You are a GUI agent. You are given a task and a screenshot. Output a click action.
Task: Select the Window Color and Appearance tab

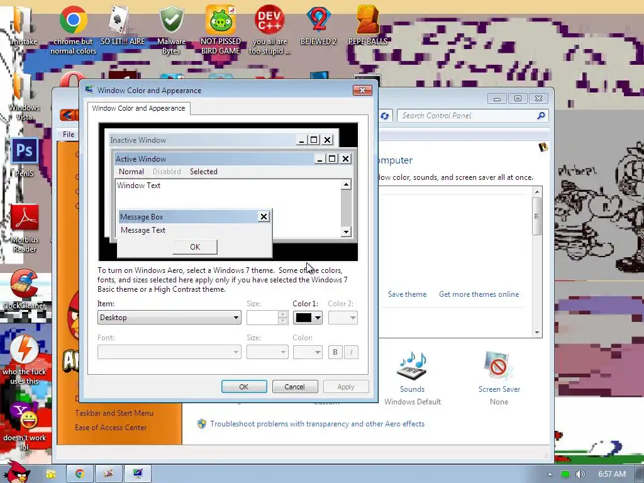pyautogui.click(x=138, y=108)
